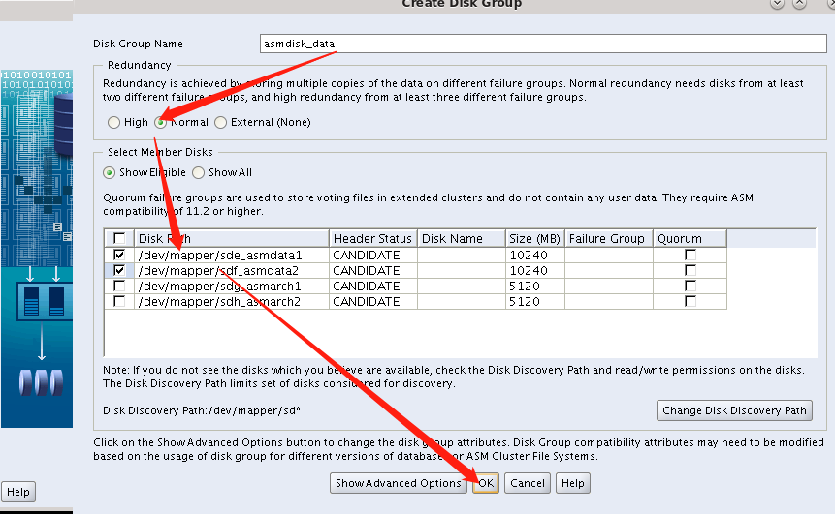Click the Disk Name column header
Viewport: 835px width, 514px height.
(x=462, y=239)
